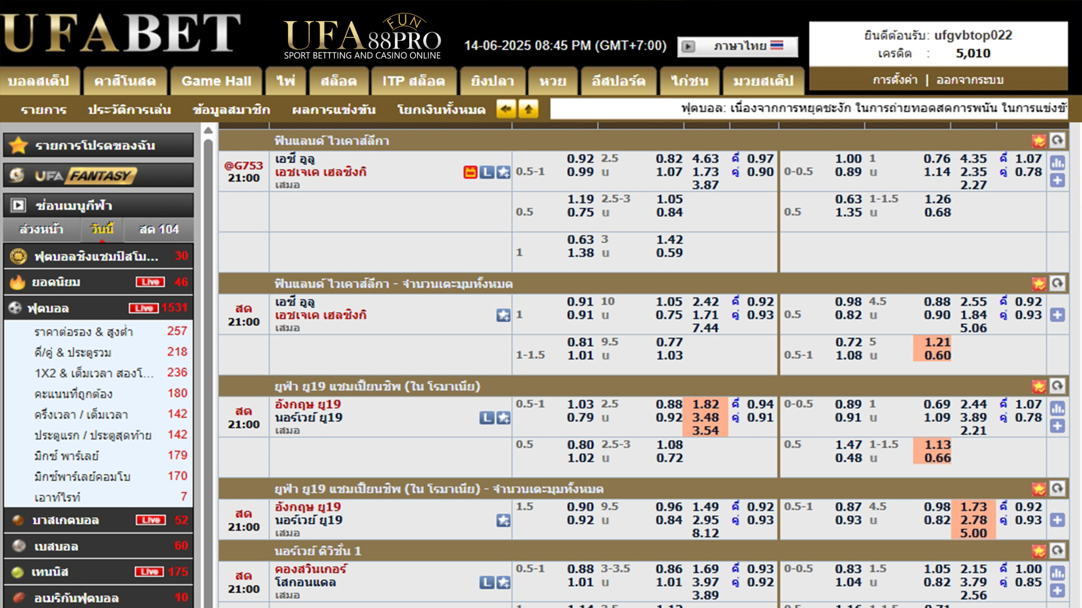This screenshot has width=1082, height=608.
Task: Open the Game Hall tab
Action: [x=216, y=81]
